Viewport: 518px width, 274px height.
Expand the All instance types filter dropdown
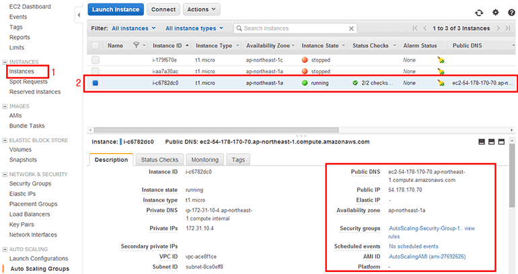tap(194, 28)
